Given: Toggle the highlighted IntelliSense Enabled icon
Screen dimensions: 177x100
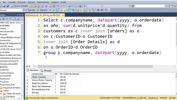Looking at the screenshot, I should coord(64,10).
